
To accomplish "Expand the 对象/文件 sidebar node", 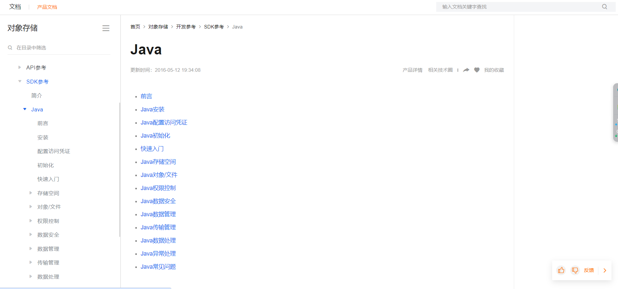I will click(31, 206).
